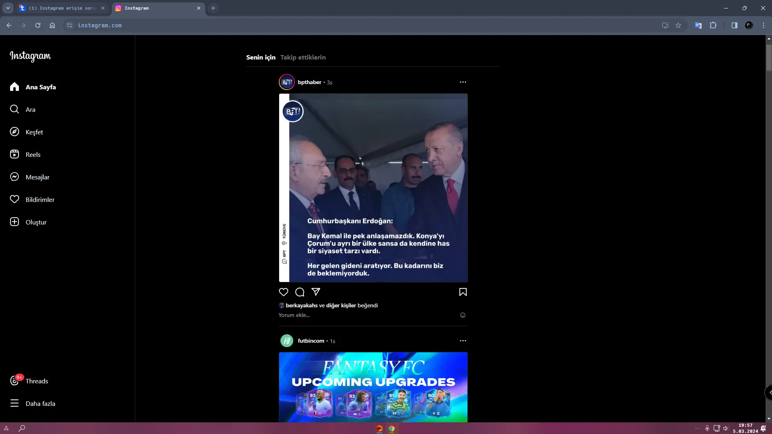Open the Ara search panel
The height and width of the screenshot is (434, 772).
[23, 109]
